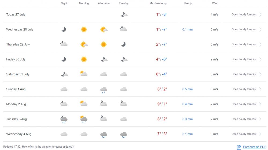268x150 pixels.
Task: Click Wednesday 4 Aug. evening rain cloud icon
Action: click(x=124, y=135)
